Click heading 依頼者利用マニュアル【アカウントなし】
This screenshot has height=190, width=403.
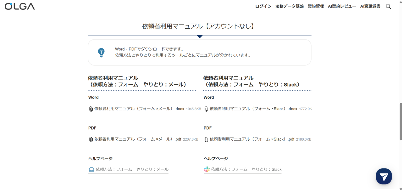200,26
